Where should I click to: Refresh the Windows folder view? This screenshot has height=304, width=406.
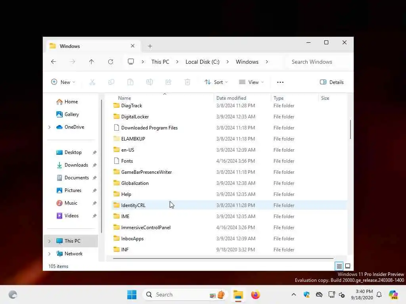tap(111, 62)
